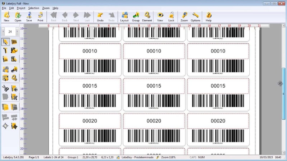
Task: Click the golden gears icon in side panel
Action: pos(14,78)
